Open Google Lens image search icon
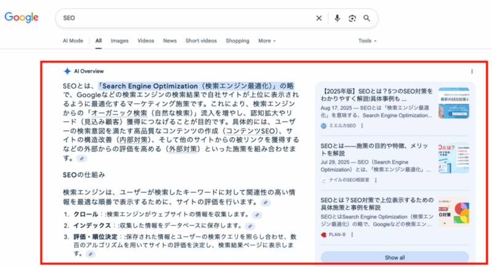 (352, 18)
